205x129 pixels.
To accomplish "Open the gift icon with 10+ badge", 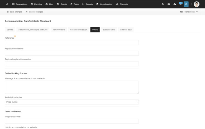I will (181, 4).
